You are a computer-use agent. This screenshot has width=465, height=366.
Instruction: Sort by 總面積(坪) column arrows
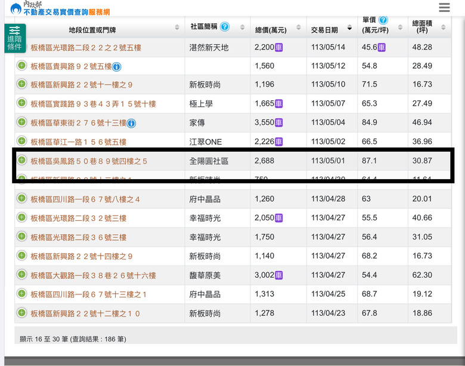pos(444,27)
